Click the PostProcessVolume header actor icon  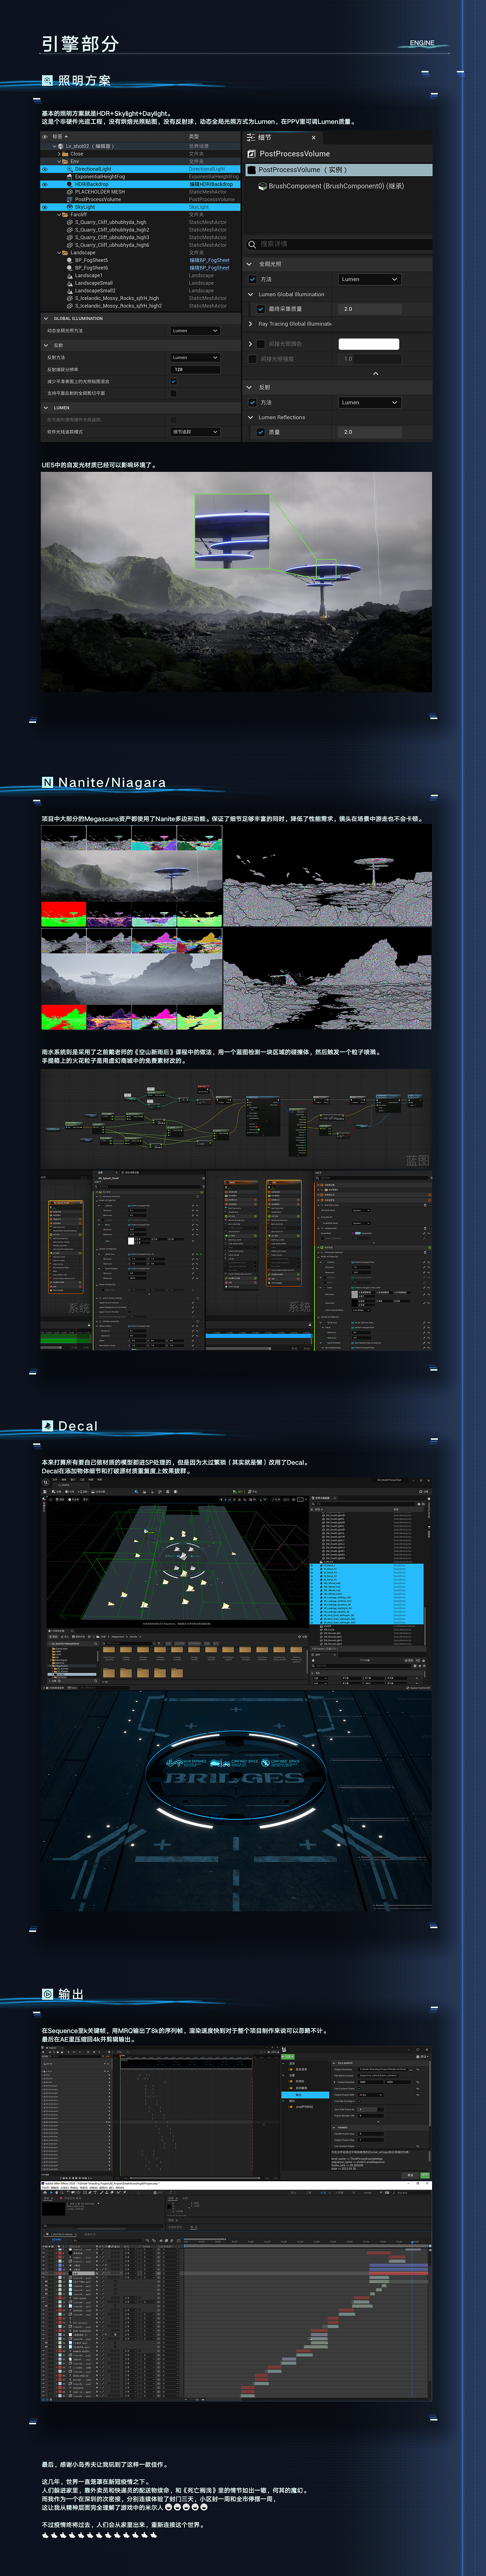252,154
